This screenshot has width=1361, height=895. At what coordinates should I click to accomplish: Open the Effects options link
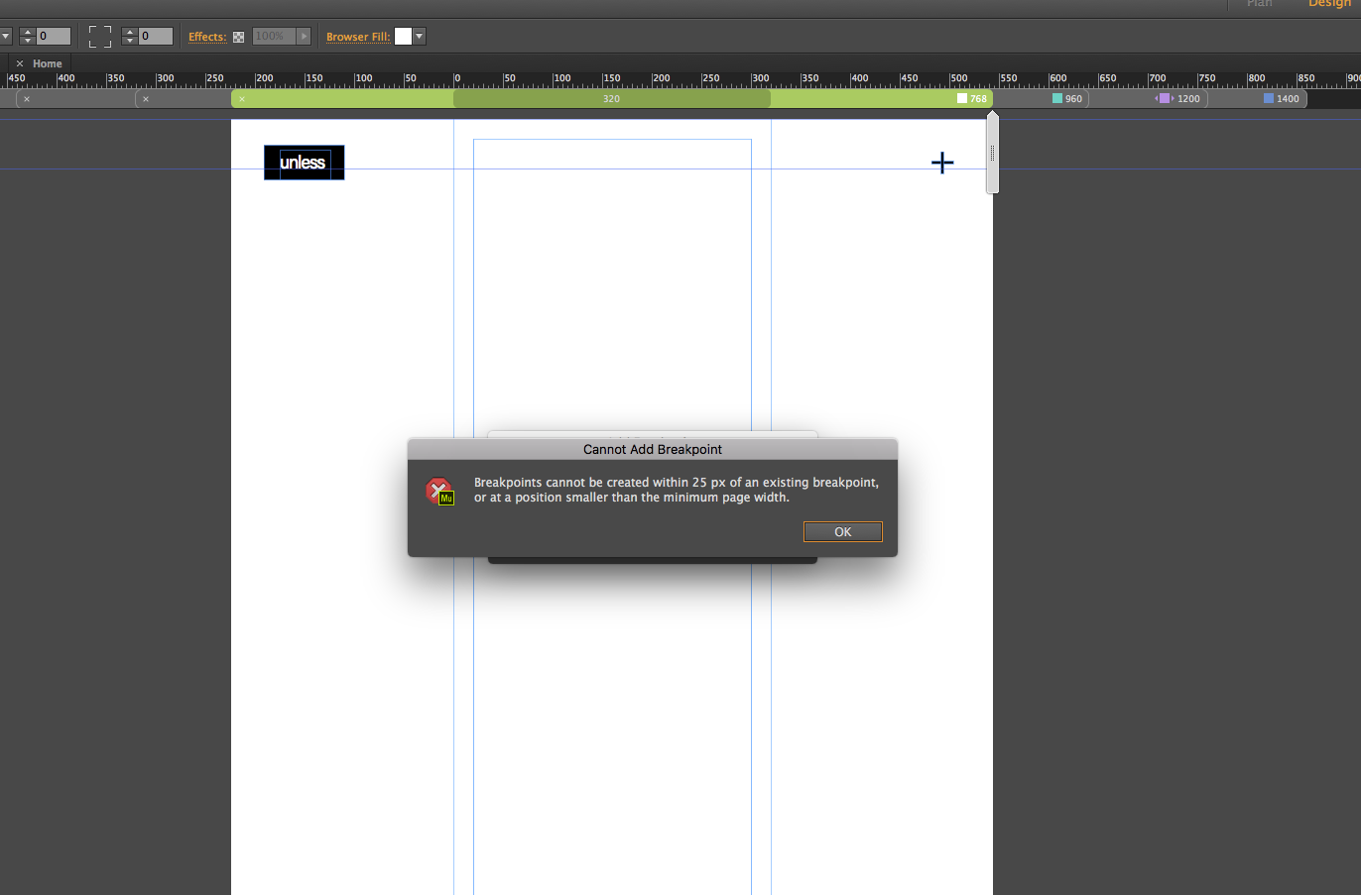point(207,37)
